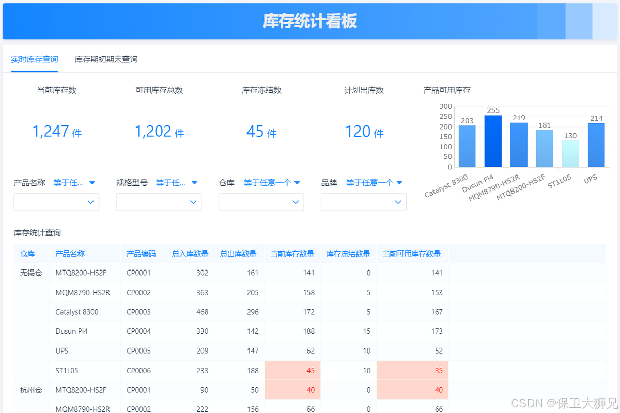Click highlighted available stock value 35
Image resolution: width=620 pixels, height=413 pixels.
pos(413,371)
